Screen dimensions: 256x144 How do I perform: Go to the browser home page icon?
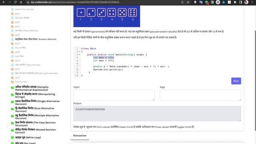tap(21, 2)
